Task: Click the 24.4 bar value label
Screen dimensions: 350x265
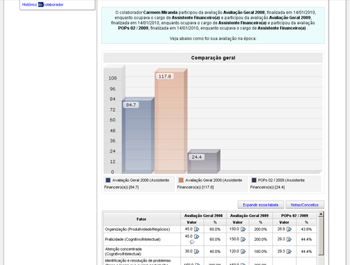Action: pos(197,157)
